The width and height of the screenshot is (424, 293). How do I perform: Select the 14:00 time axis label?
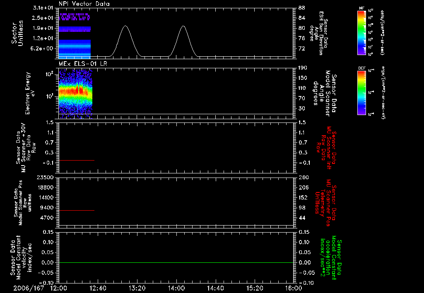[176, 288]
